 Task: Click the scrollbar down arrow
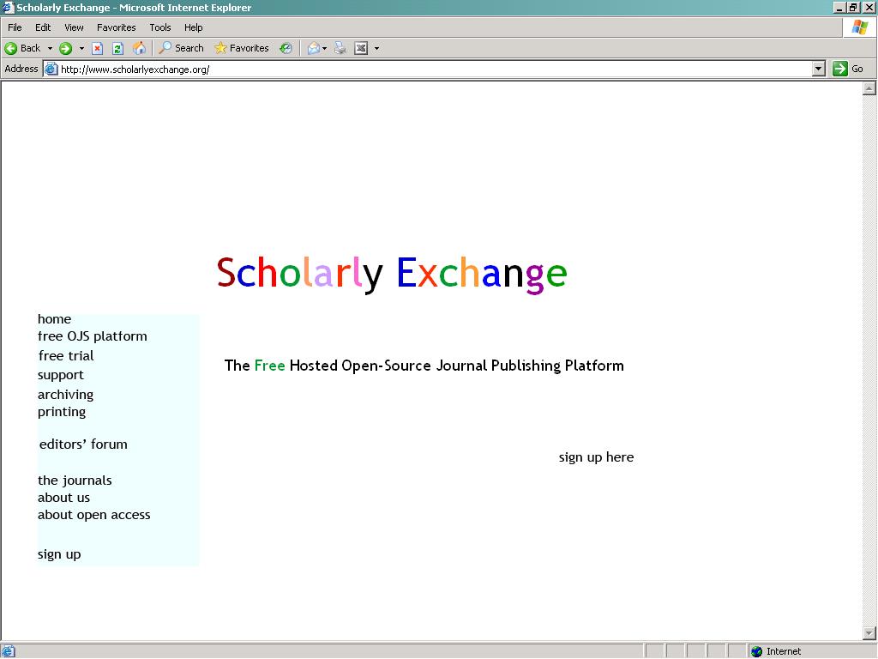(x=869, y=633)
